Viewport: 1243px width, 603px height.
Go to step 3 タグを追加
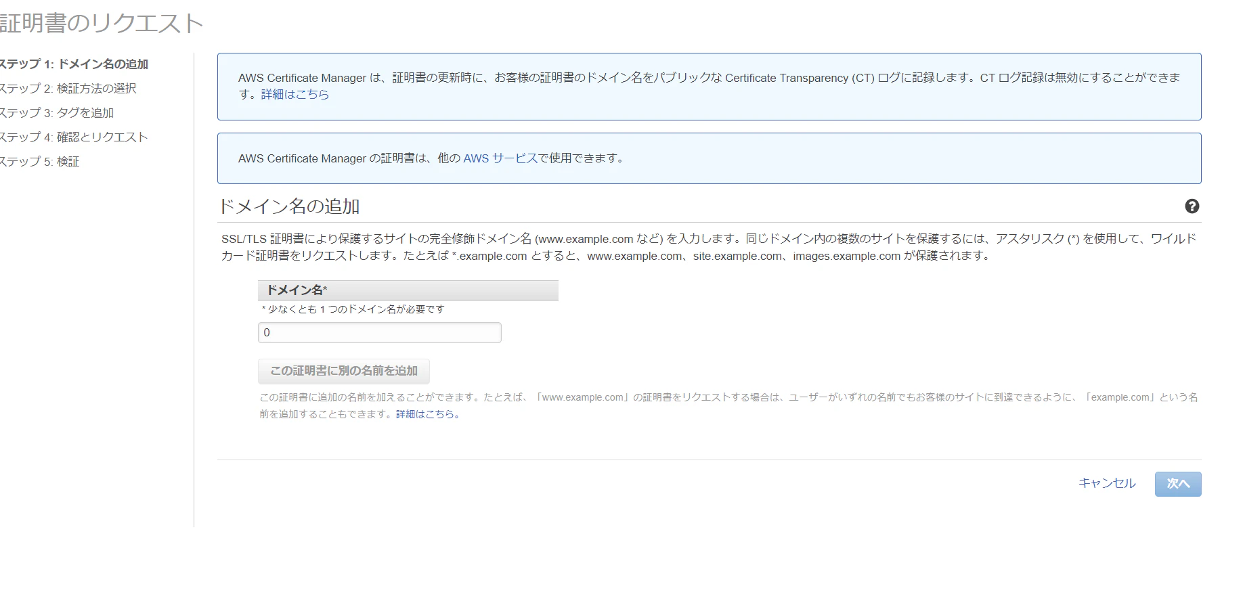(57, 113)
